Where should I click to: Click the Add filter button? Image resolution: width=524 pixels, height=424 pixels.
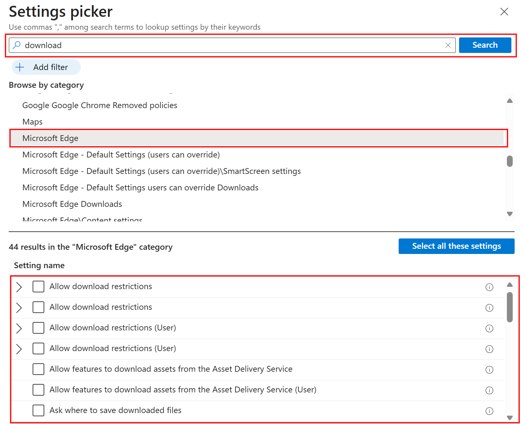click(46, 67)
